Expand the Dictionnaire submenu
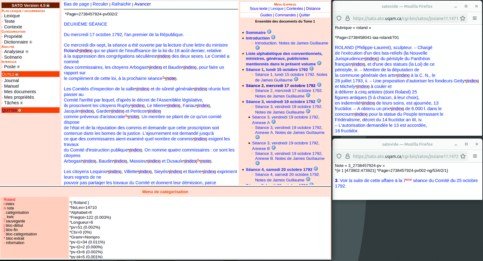Image resolution: width=483 pixels, height=261 pixels. pos(31,42)
